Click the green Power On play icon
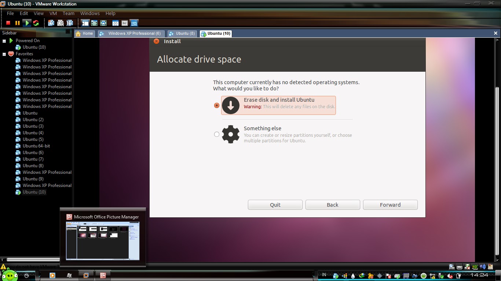 coord(26,23)
